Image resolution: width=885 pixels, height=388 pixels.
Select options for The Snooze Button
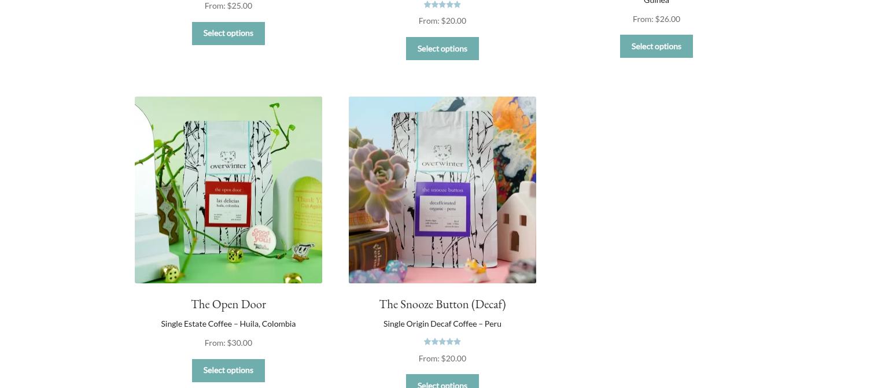443,382
